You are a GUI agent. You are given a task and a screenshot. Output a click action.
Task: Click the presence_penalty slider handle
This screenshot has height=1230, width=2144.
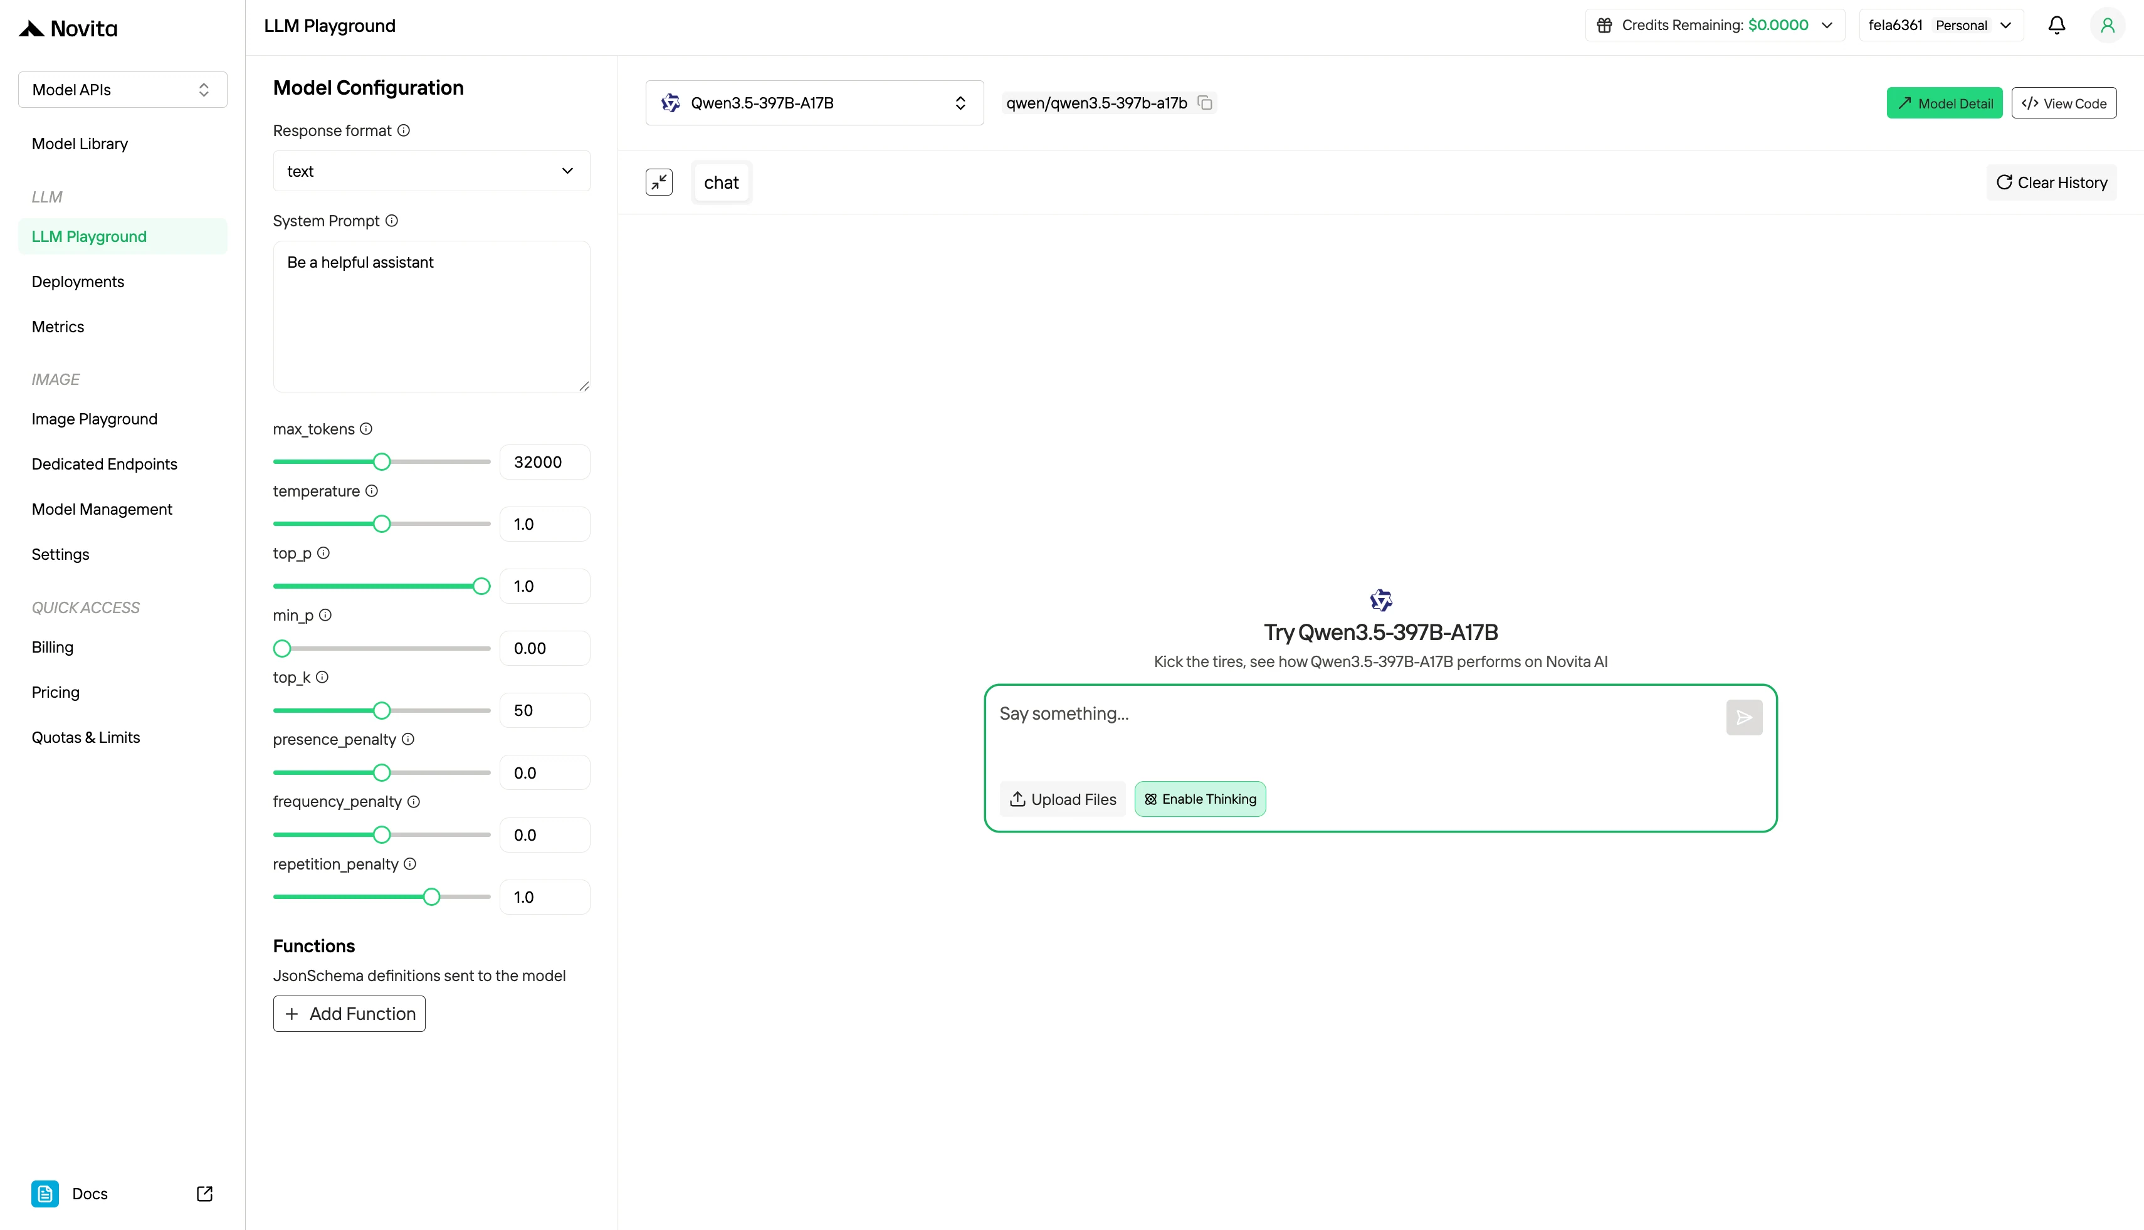coord(382,772)
